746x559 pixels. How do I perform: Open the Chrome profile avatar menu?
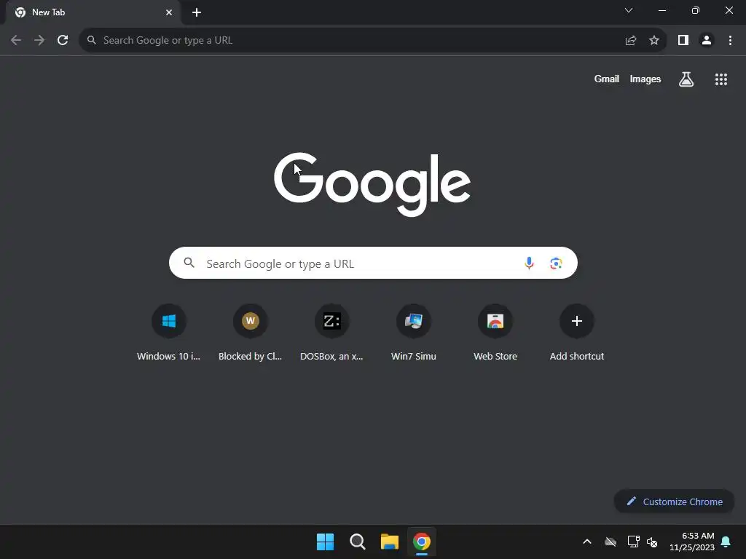click(707, 41)
